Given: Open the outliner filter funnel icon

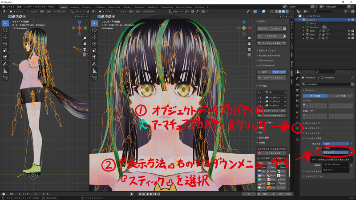Looking at the screenshot, I should pyautogui.click(x=346, y=12).
